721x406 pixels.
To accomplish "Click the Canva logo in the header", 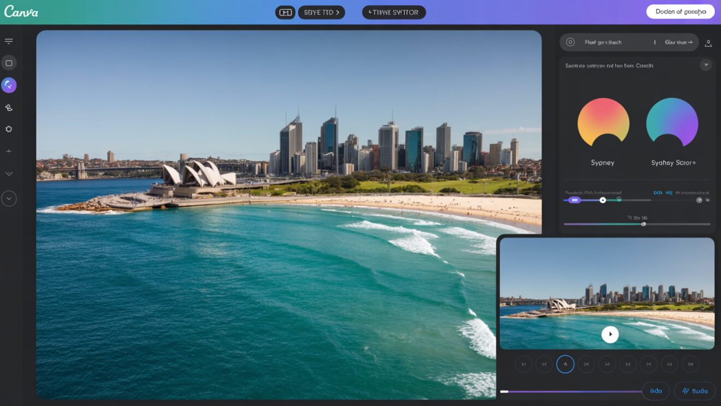I will 21,11.
